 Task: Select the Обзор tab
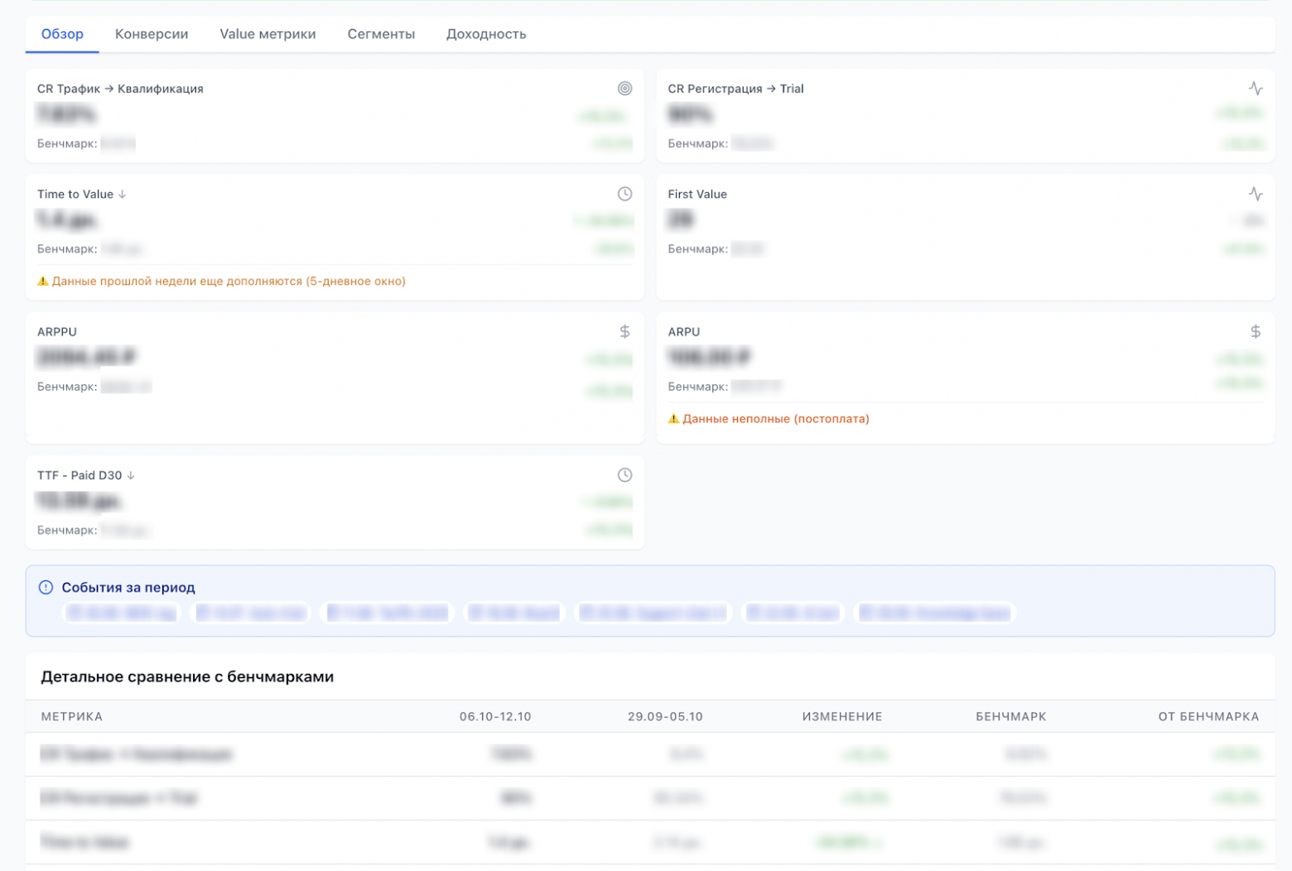point(62,34)
